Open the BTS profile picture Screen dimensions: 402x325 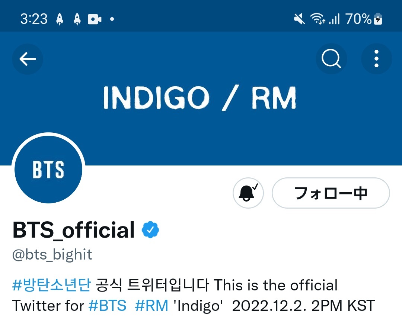pyautogui.click(x=48, y=169)
